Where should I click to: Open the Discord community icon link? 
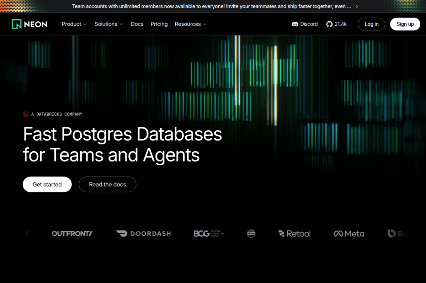click(x=295, y=24)
